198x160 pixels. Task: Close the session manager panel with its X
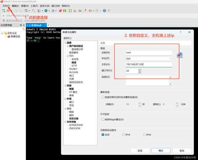[x=24, y=25]
